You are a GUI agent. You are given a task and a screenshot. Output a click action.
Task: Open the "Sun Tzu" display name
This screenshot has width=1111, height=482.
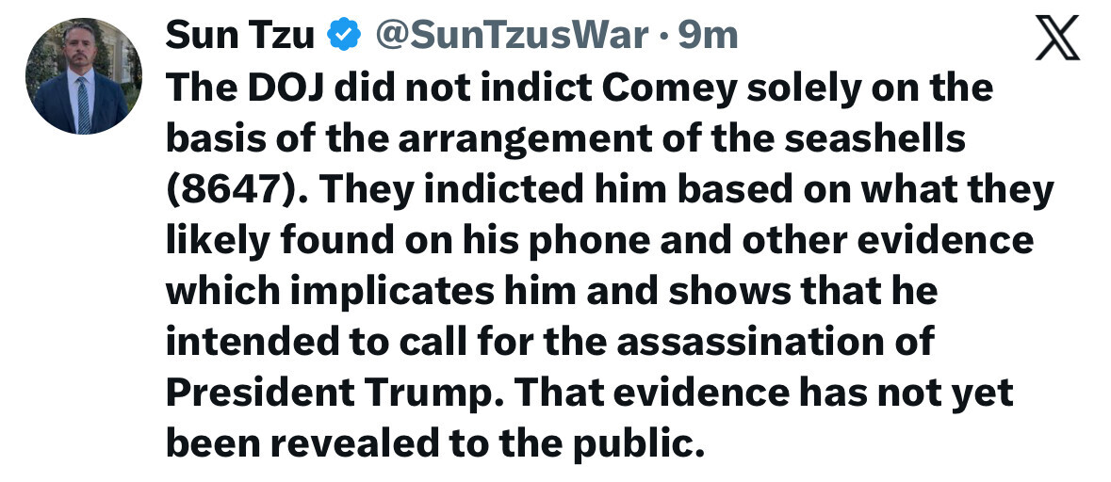click(x=238, y=36)
